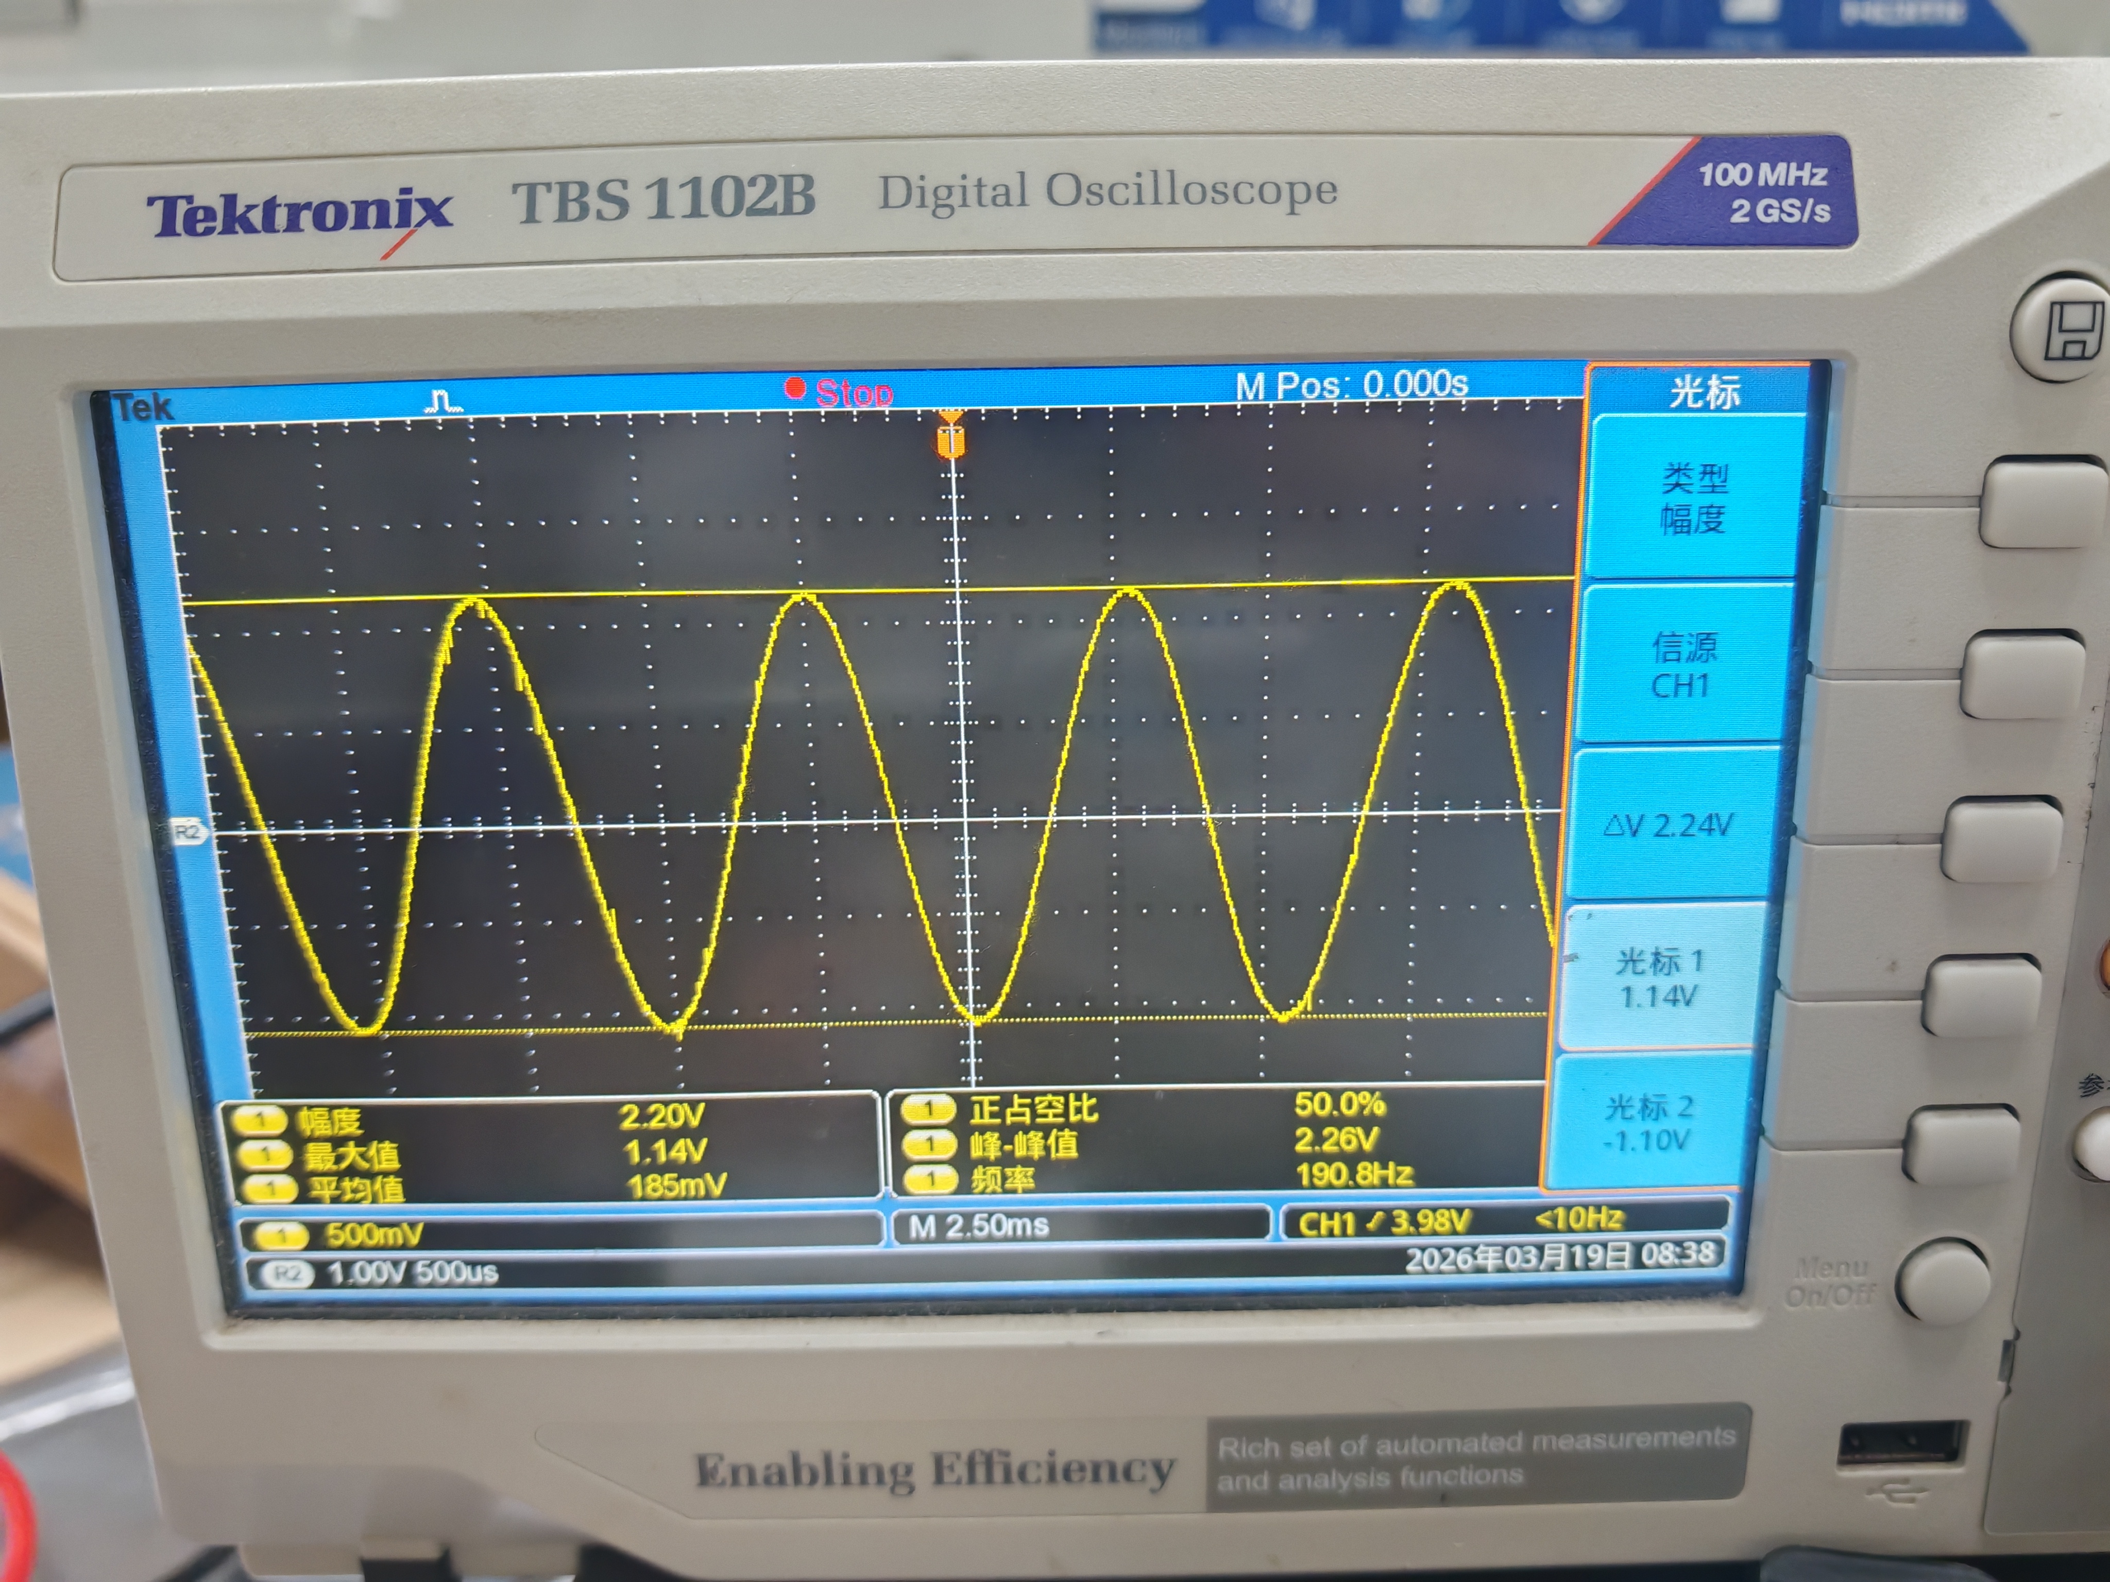Click the CH1 3.98V trigger level readout

point(1385,1222)
